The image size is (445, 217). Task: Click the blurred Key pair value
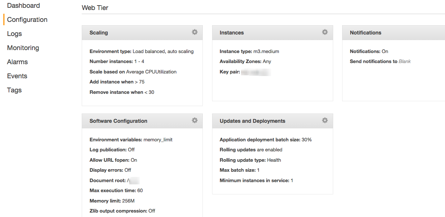point(256,72)
